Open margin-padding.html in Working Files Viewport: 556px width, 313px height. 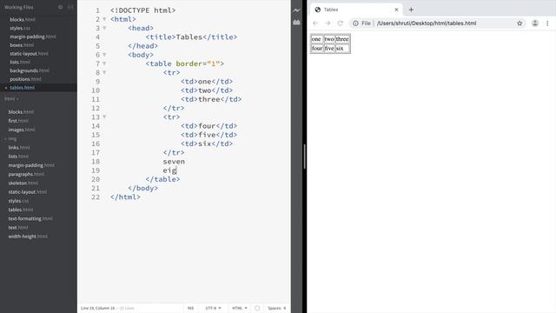pyautogui.click(x=33, y=37)
